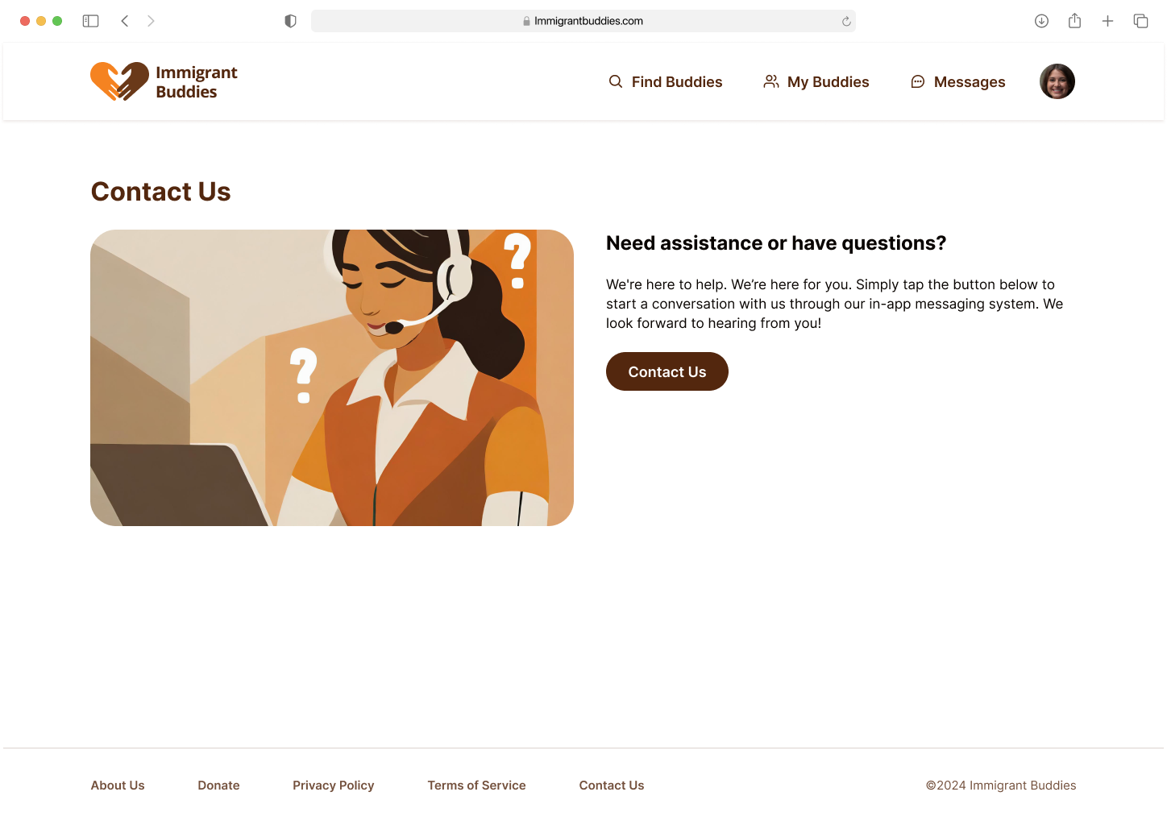
Task: Show tab overview icon
Action: [1140, 21]
